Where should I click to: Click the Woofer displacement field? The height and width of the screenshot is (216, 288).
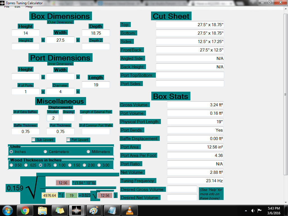click(53, 118)
